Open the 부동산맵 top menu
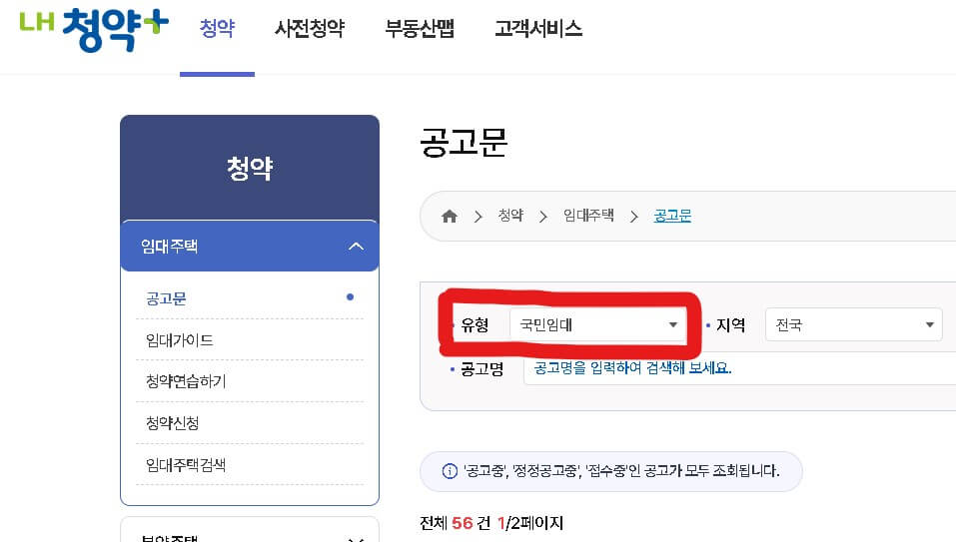Screen dimensions: 956x542 pos(420,28)
